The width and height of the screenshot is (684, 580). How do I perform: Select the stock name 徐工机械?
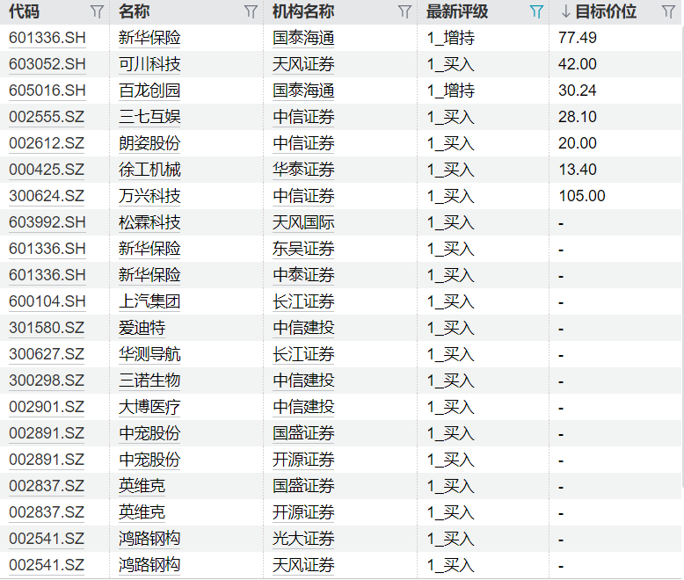[x=149, y=170]
